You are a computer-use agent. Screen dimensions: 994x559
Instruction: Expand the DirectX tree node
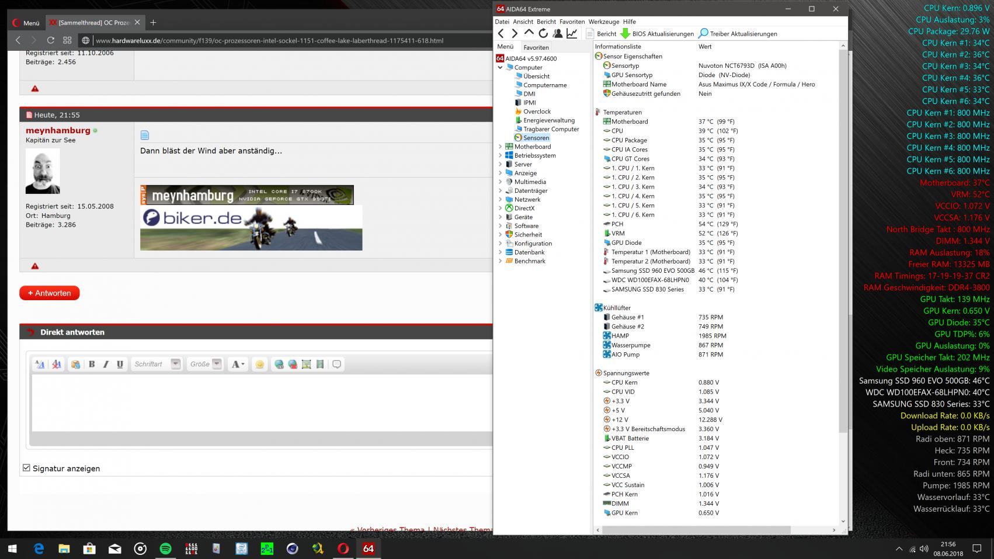[500, 208]
